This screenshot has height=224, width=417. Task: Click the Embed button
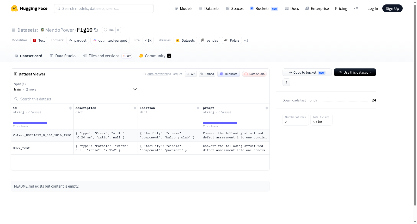point(207,74)
